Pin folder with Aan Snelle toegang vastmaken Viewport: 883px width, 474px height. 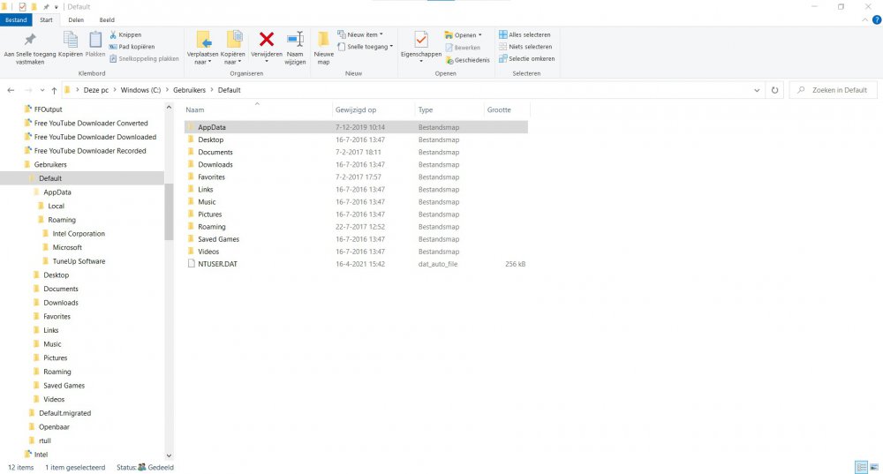point(30,41)
